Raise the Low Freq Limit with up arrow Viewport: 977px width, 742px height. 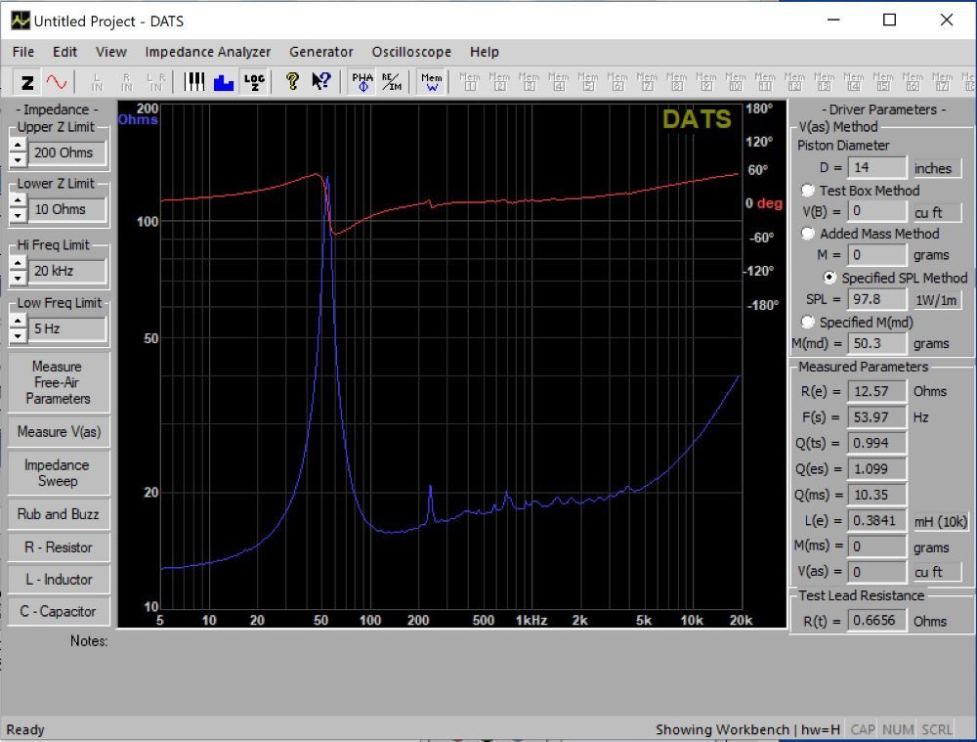coord(18,322)
